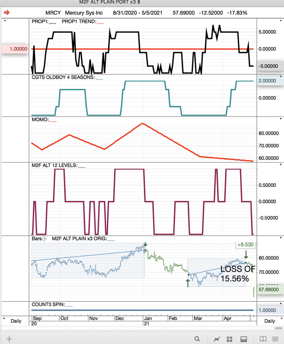This screenshot has width=284, height=344.
Task: Click the blue COUNT3 SPIN color sample
Action: [x=69, y=306]
